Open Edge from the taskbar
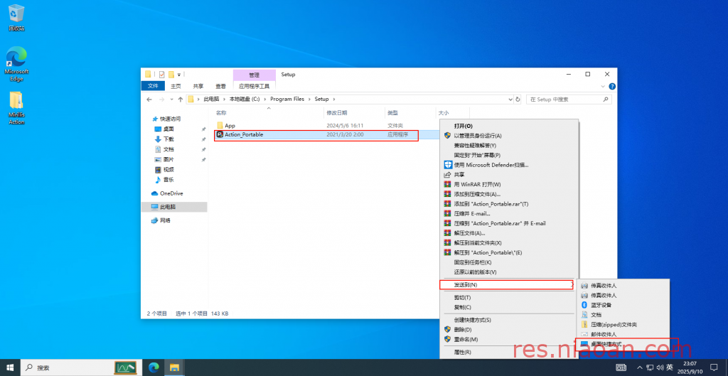Image resolution: width=728 pixels, height=376 pixels. pyautogui.click(x=154, y=367)
